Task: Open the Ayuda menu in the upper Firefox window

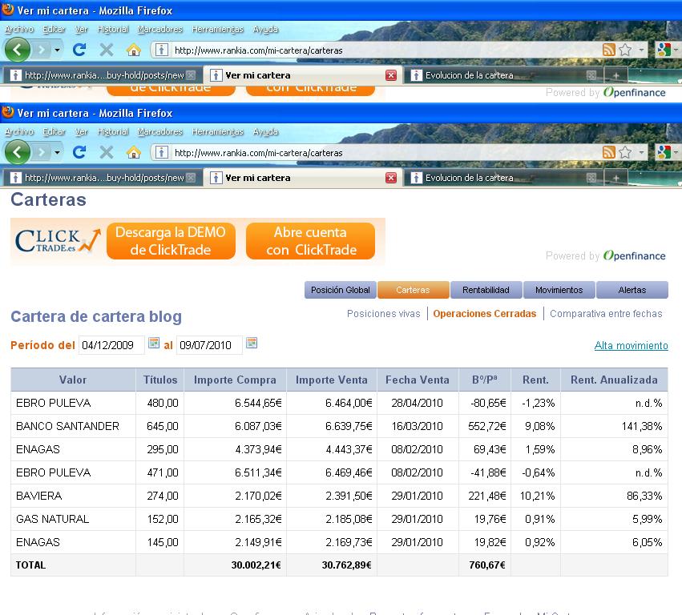Action: click(x=265, y=29)
